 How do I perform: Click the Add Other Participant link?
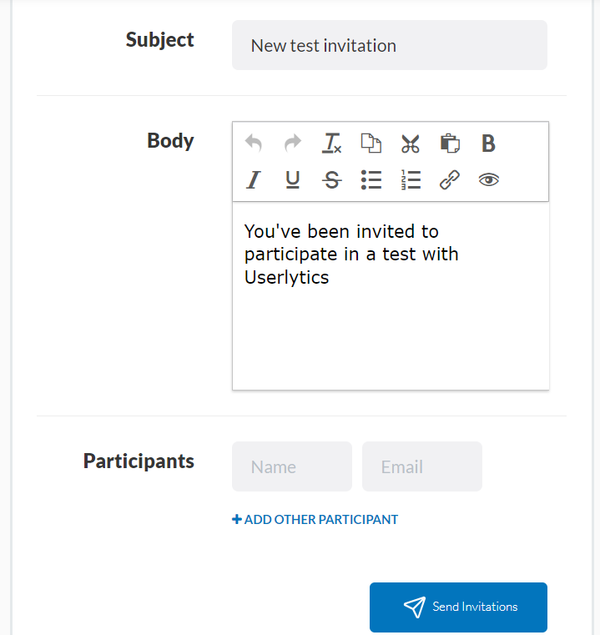tap(315, 519)
